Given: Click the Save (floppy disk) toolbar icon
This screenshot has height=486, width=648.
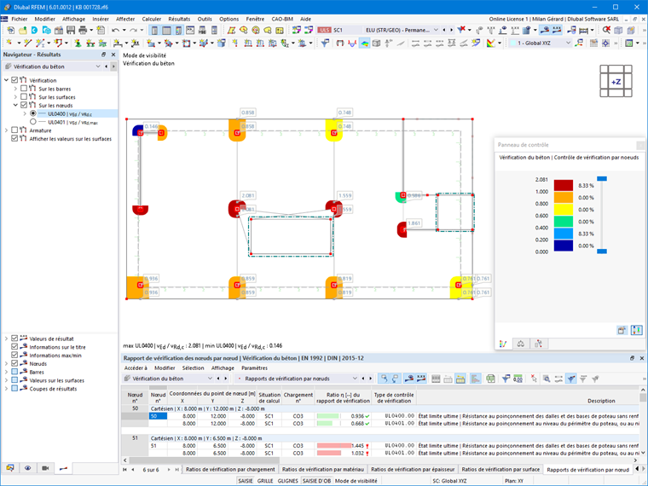Looking at the screenshot, I should pyautogui.click(x=71, y=30).
